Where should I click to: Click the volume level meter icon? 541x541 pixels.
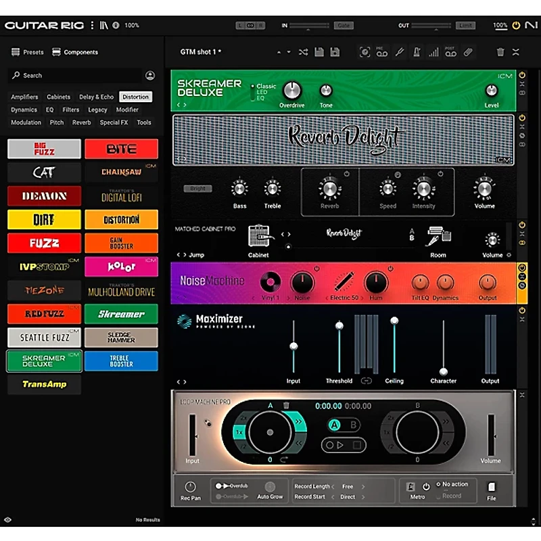[x=433, y=51]
